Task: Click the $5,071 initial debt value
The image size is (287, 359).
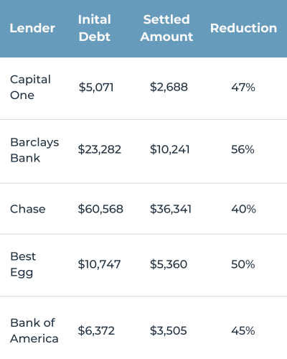Action: coord(96,87)
